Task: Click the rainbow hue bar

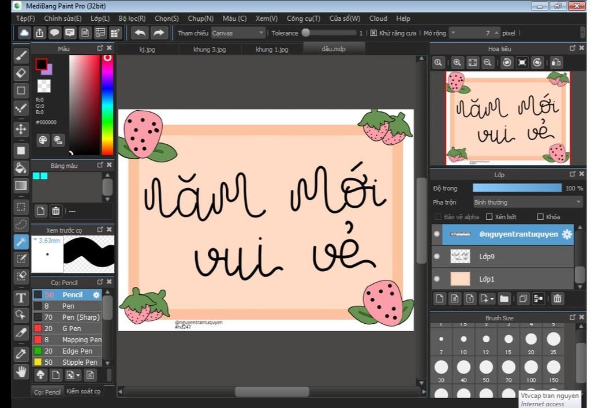Action: pos(107,105)
